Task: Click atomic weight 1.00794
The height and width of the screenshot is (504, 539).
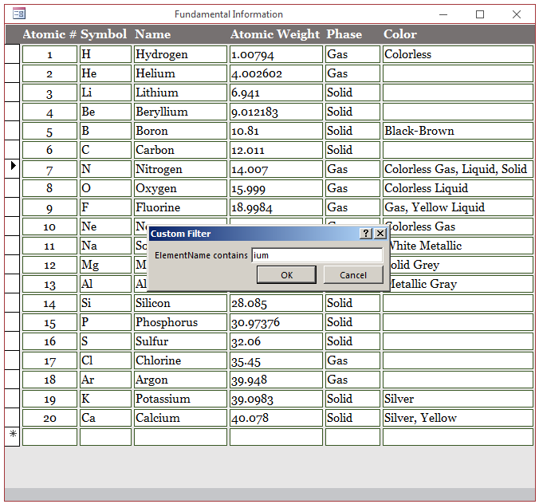Action: point(276,54)
